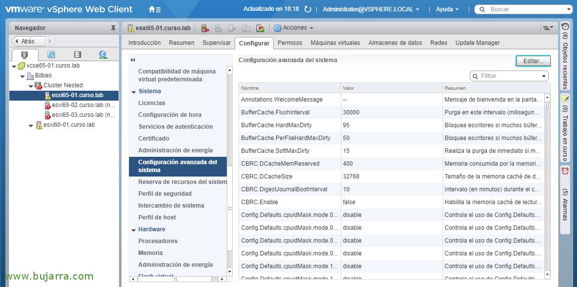Click the Cluster Nested cluster icon

pos(38,85)
